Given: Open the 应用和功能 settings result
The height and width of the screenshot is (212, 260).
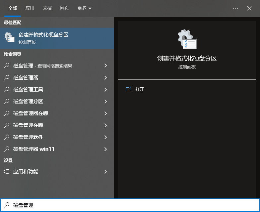Looking at the screenshot, I should (57, 171).
